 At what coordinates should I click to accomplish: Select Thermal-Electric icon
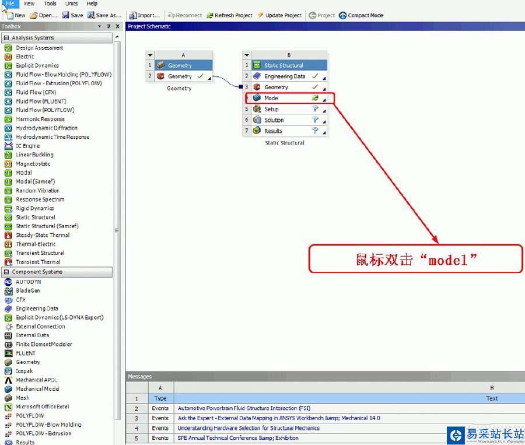(x=8, y=244)
